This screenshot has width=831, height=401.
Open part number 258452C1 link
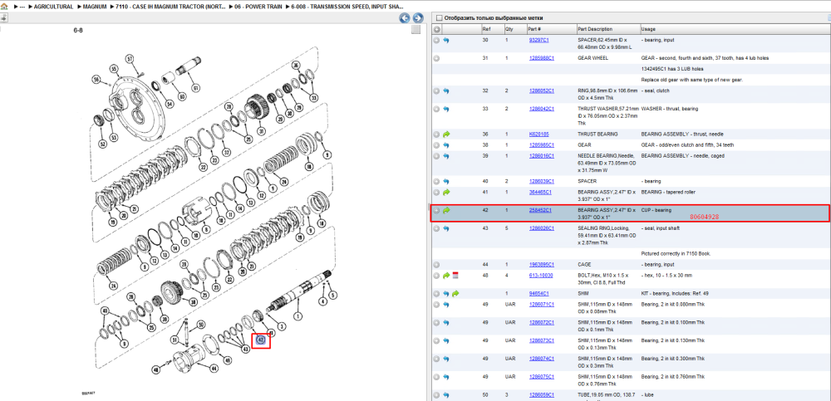click(x=540, y=210)
